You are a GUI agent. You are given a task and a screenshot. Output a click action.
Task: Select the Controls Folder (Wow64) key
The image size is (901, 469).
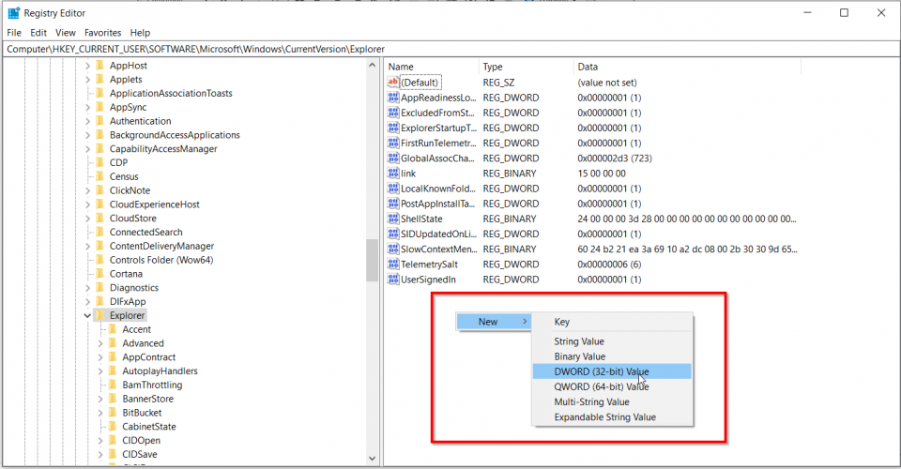(x=161, y=260)
